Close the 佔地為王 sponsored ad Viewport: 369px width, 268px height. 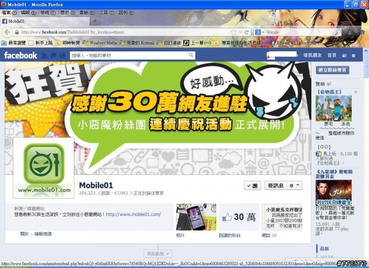click(356, 92)
